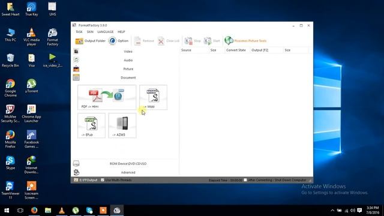This screenshot has height=216, width=384.
Task: Open the Option settings icon
Action: click(119, 41)
